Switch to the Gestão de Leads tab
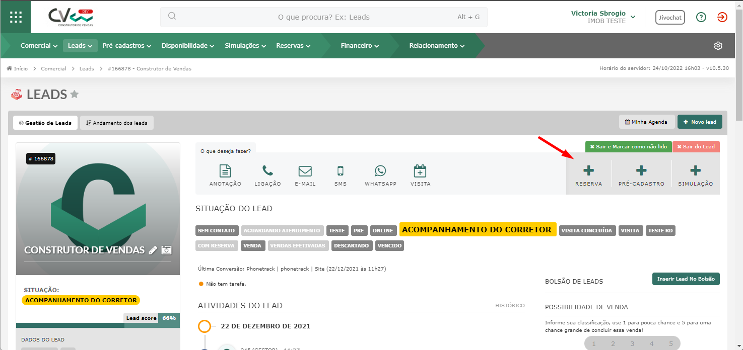The image size is (743, 350). pos(45,123)
